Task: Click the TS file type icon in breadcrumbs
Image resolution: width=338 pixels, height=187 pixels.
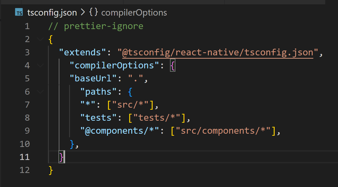Action: pos(19,12)
